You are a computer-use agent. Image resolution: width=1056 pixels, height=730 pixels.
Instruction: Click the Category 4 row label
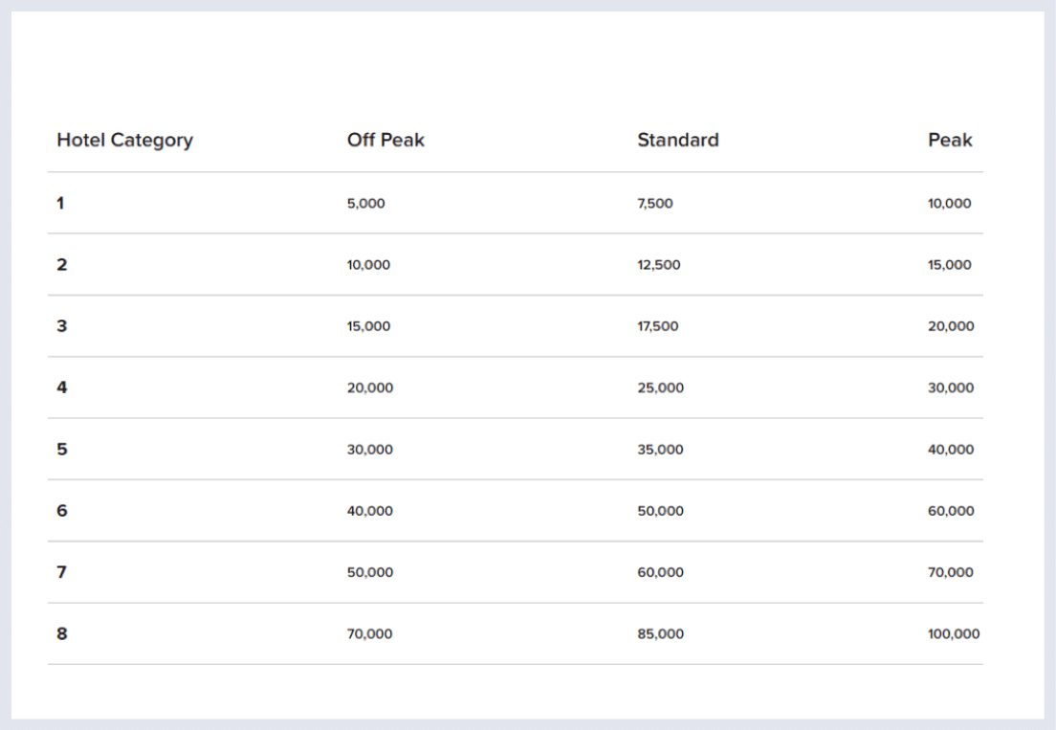(x=61, y=387)
